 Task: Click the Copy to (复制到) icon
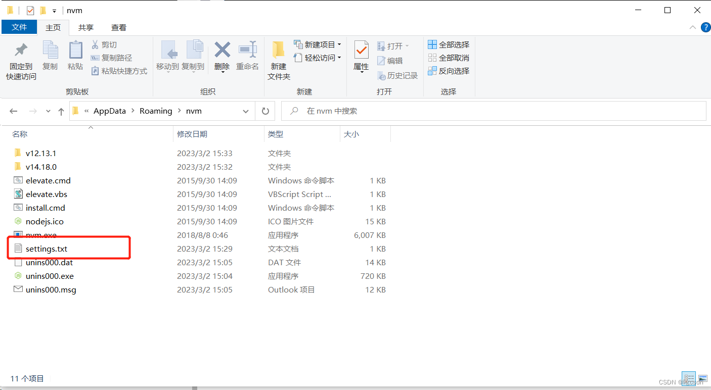(x=194, y=51)
